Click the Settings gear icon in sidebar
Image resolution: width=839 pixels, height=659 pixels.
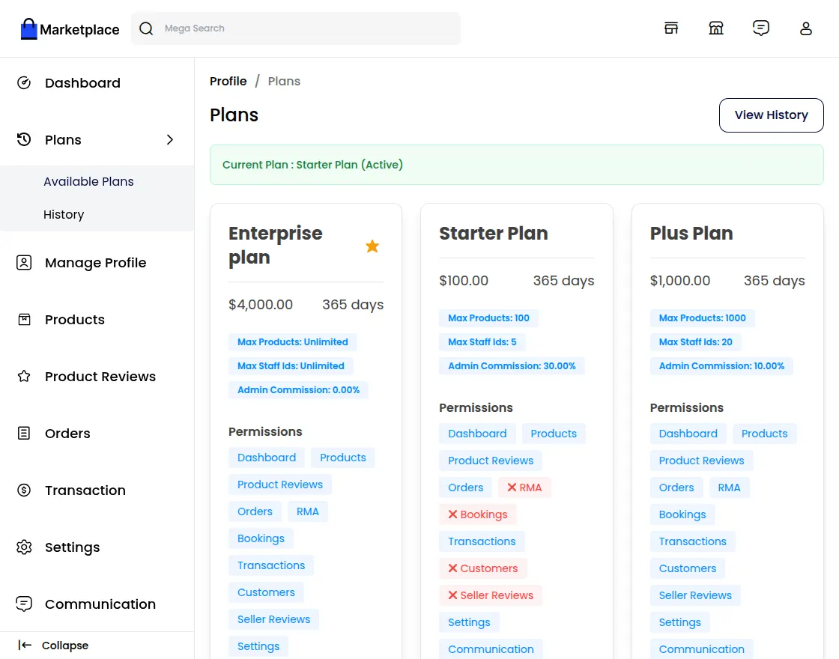pos(24,547)
